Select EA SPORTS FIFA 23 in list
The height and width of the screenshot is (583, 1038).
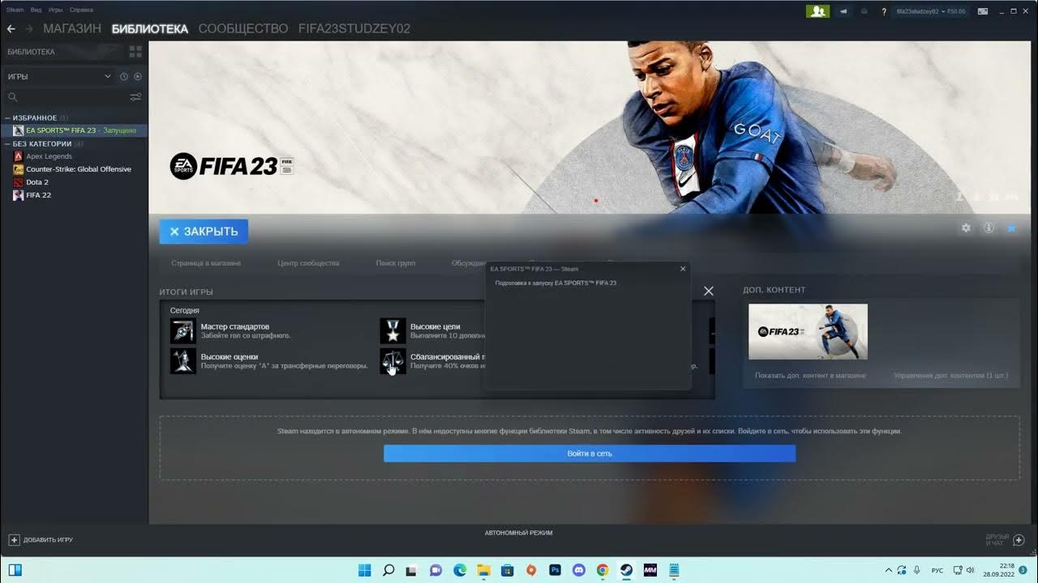pyautogui.click(x=74, y=130)
